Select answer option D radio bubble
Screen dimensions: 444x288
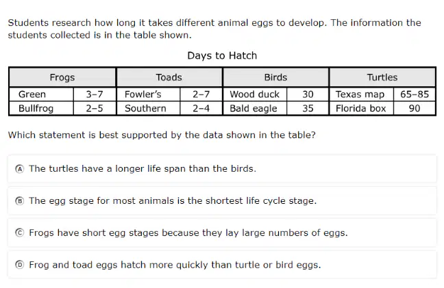[20, 265]
